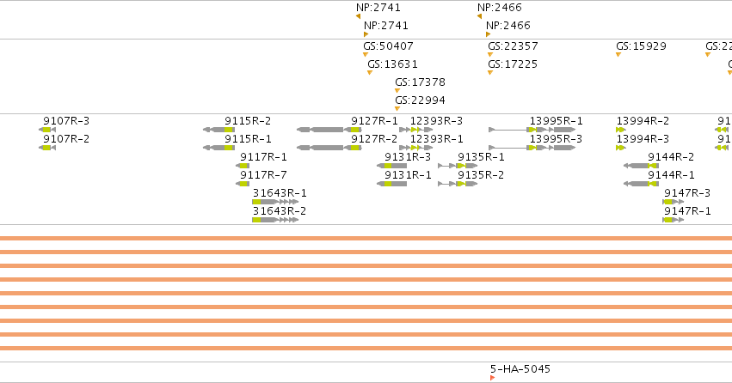
Task: Open the 9115R-2 transcript glyph
Action: pyautogui.click(x=219, y=130)
